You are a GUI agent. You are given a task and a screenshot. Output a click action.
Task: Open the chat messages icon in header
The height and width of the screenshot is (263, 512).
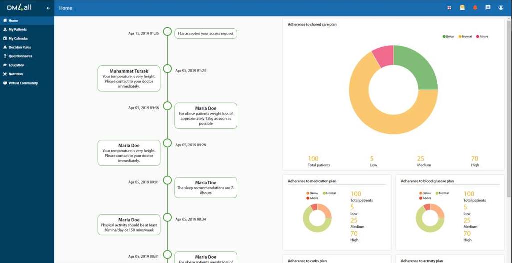pyautogui.click(x=488, y=8)
